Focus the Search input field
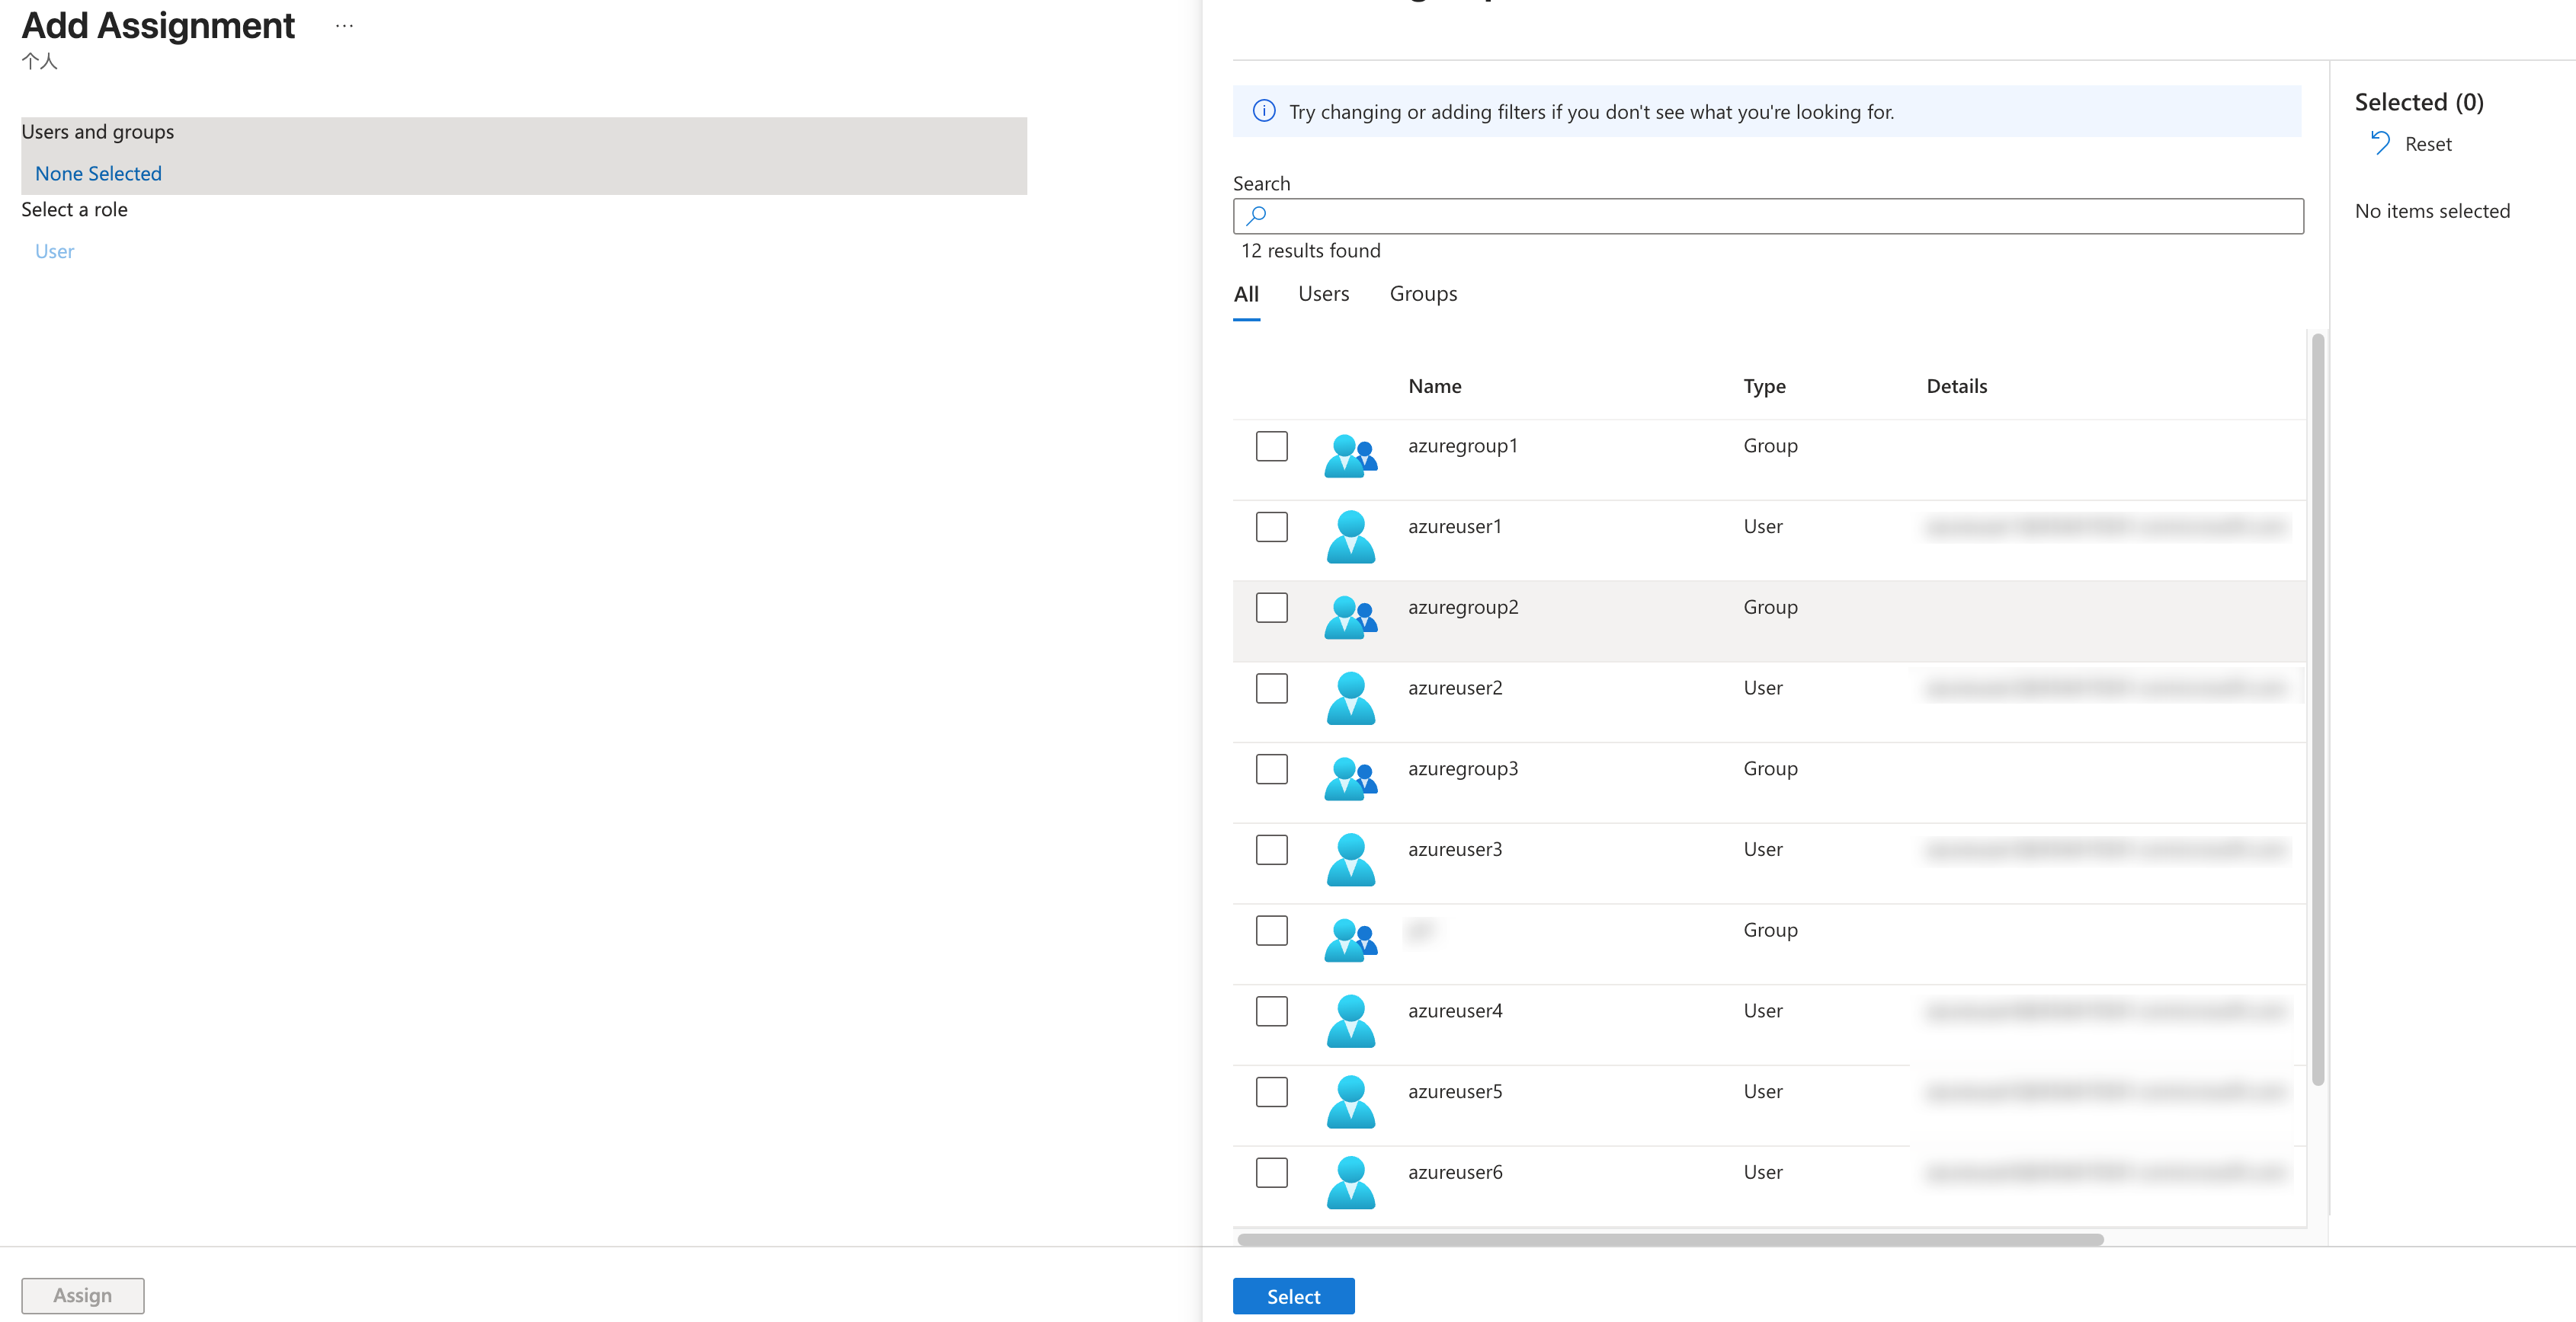Image resolution: width=2576 pixels, height=1322 pixels. [x=1780, y=216]
